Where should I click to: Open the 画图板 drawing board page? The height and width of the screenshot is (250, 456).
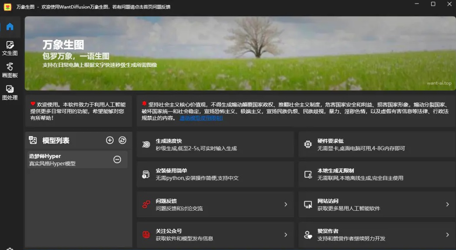[10, 70]
